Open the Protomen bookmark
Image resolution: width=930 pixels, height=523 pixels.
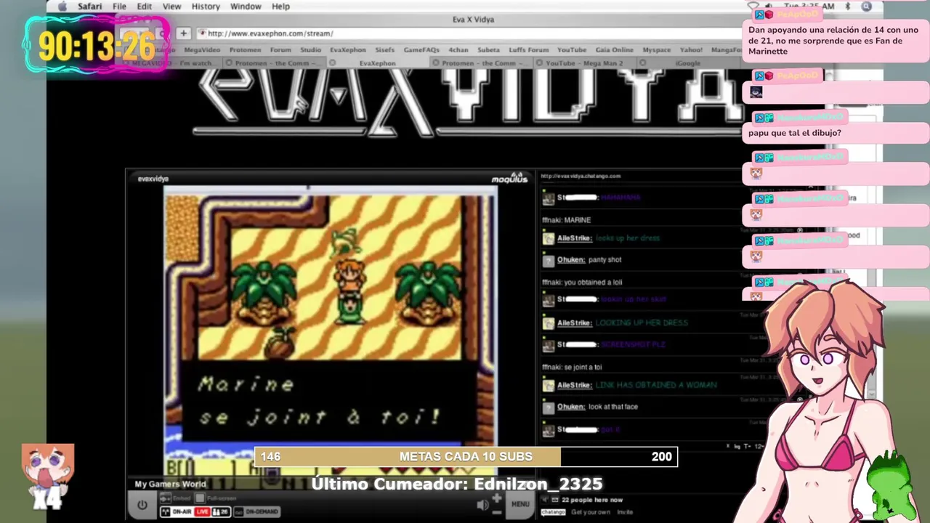click(245, 50)
